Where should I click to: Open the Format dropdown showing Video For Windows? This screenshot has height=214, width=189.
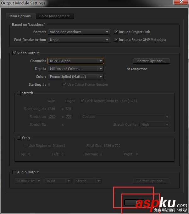(79, 32)
